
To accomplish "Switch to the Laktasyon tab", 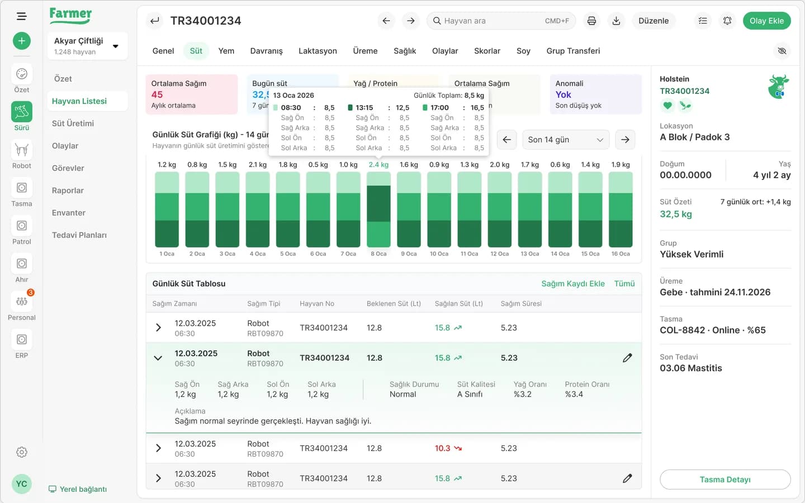I will [x=318, y=51].
